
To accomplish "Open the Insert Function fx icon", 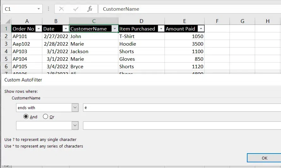I will [90, 9].
